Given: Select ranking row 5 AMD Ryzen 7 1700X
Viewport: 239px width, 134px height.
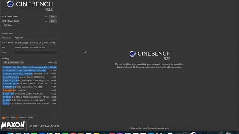Looking at the screenshot, I should click(30, 80).
